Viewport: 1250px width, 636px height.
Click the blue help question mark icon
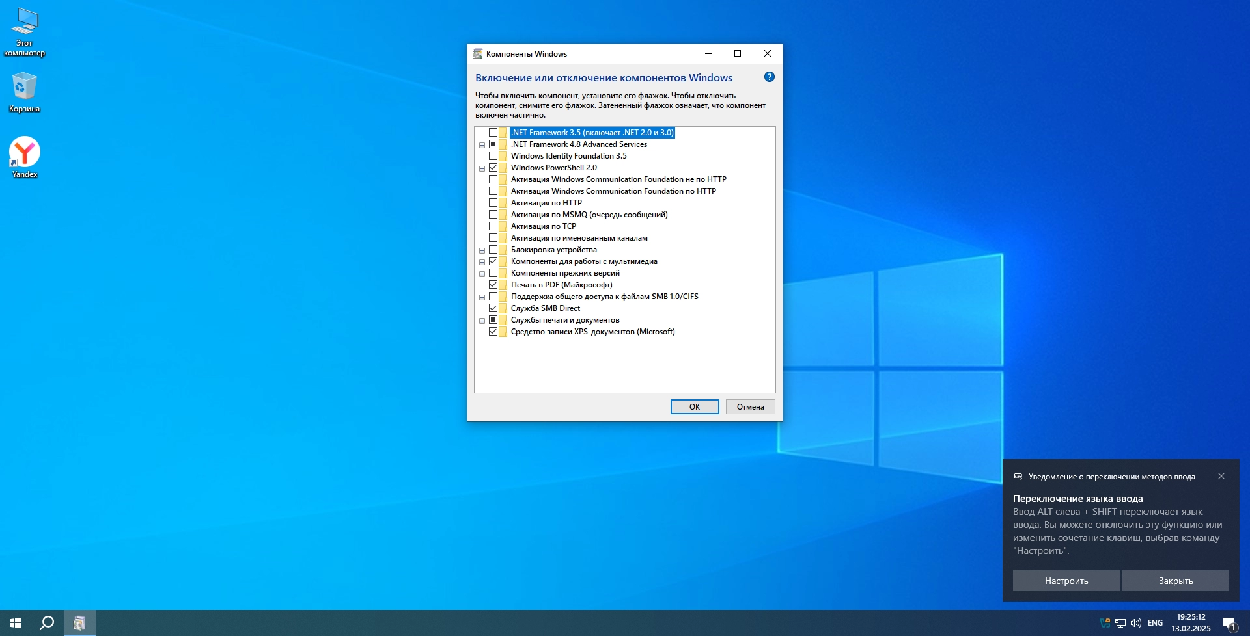point(769,77)
